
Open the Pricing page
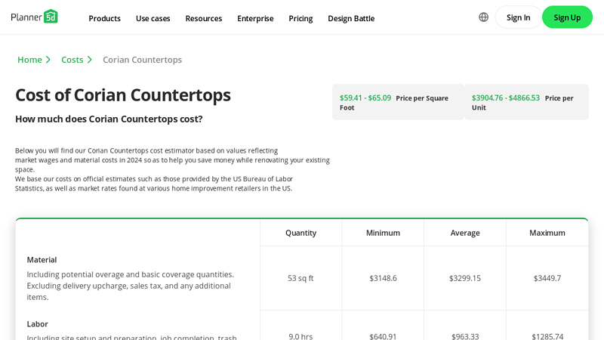[x=300, y=18]
